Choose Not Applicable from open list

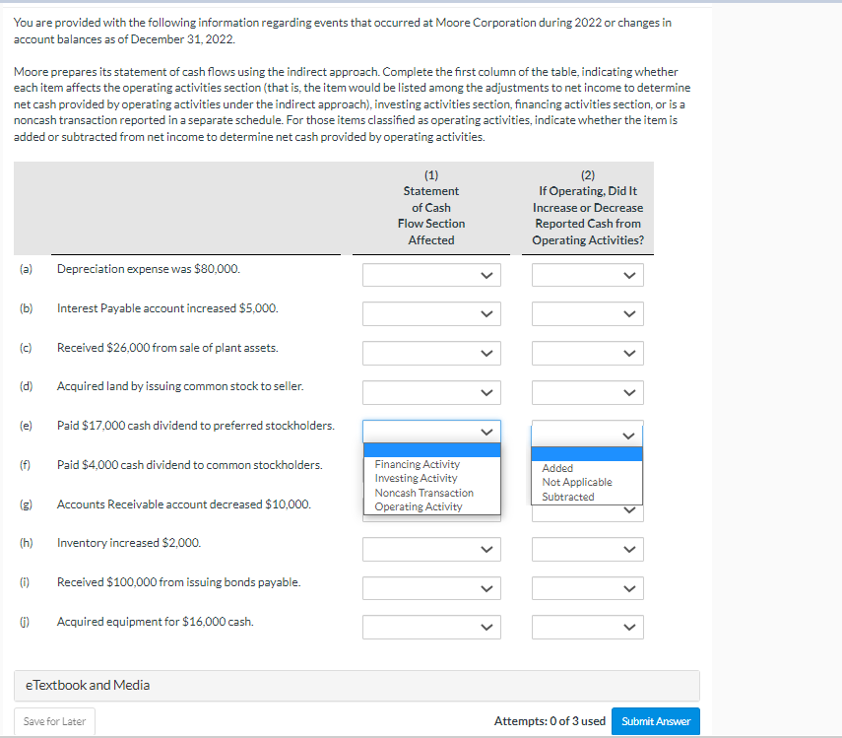click(x=586, y=483)
